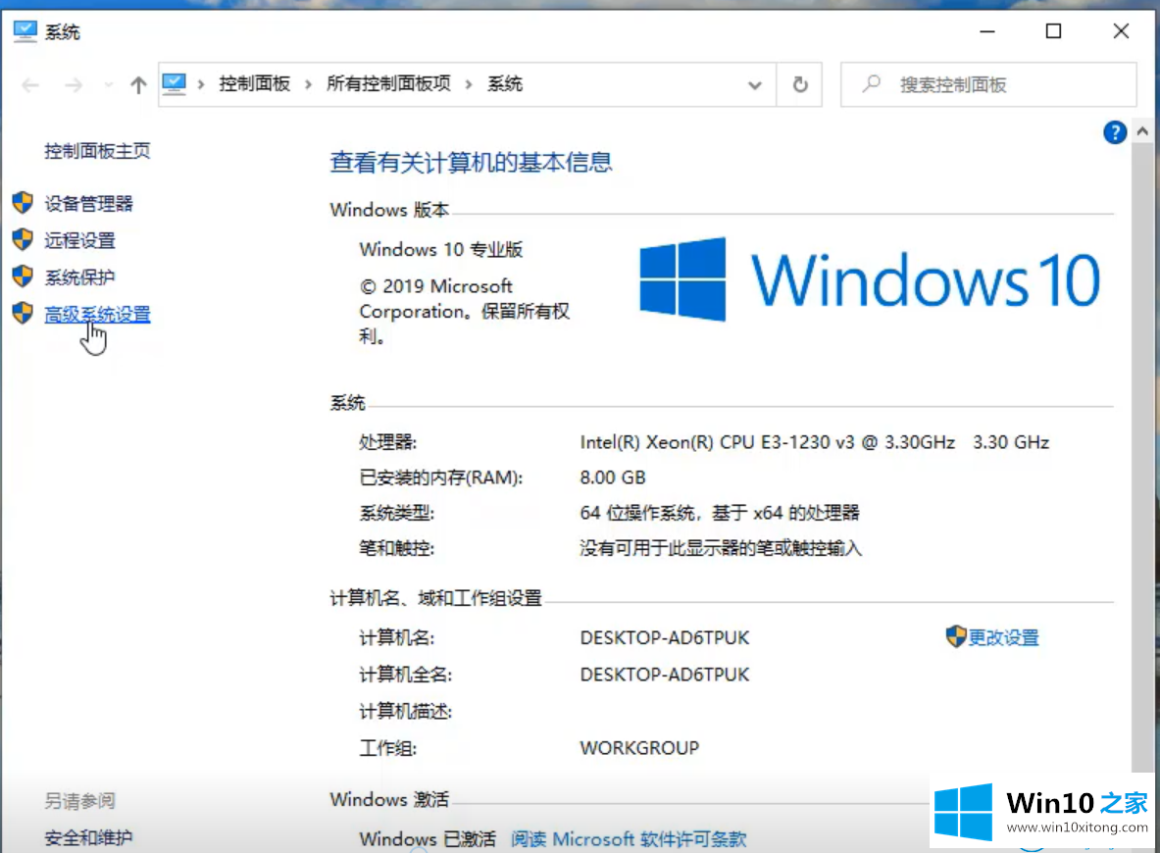1160x853 pixels.
Task: Refresh the System page
Action: tap(800, 84)
